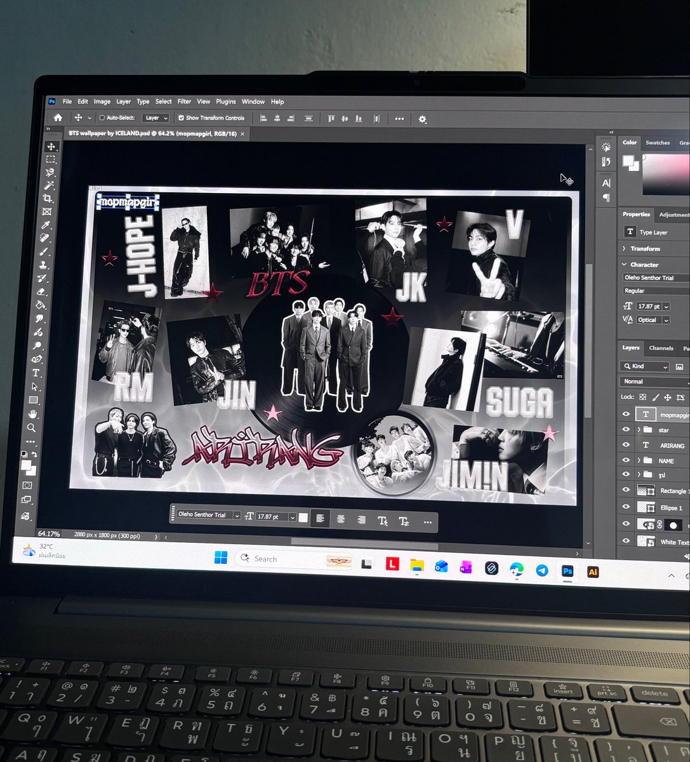This screenshot has height=762, width=690.
Task: Select the Zoom tool magnifier
Action: [x=32, y=428]
